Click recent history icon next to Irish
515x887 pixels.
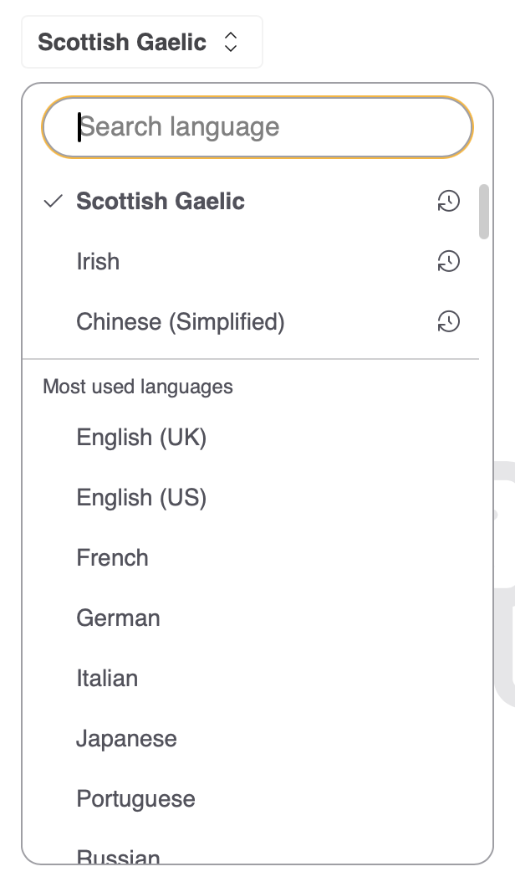click(x=449, y=262)
